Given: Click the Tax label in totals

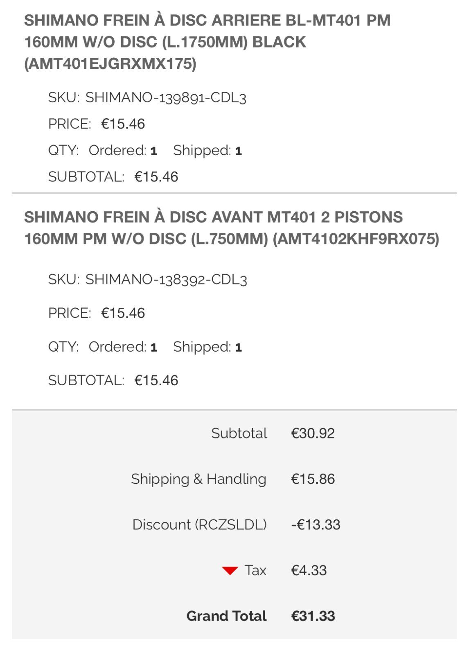Looking at the screenshot, I should [255, 570].
